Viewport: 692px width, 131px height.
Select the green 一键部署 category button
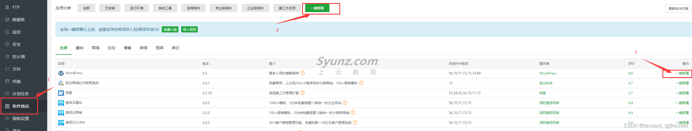317,8
